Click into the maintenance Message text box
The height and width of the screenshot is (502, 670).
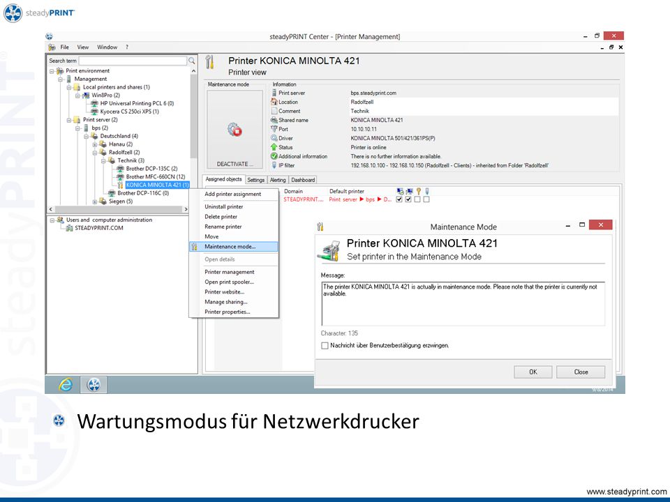(x=463, y=304)
